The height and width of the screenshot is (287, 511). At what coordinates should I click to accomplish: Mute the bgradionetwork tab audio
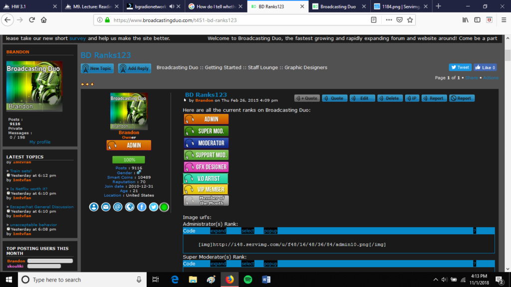(x=172, y=6)
